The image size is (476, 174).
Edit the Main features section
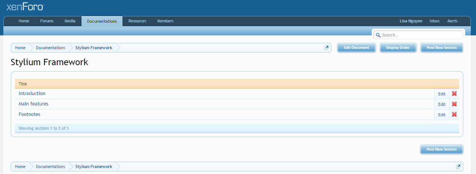click(442, 104)
